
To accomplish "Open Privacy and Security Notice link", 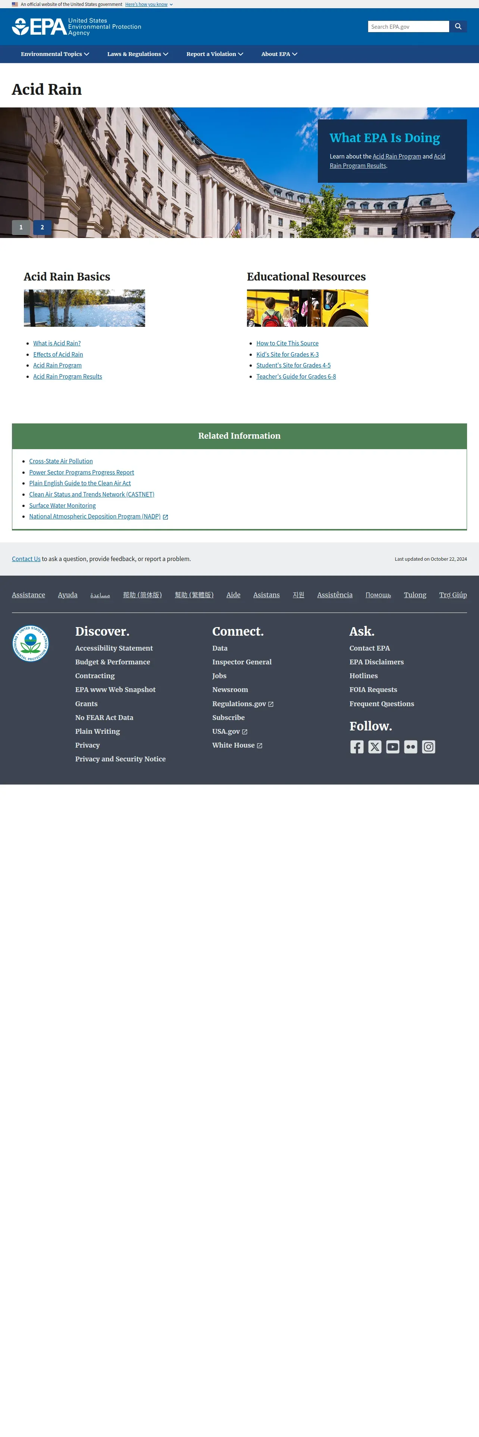I will [x=120, y=759].
